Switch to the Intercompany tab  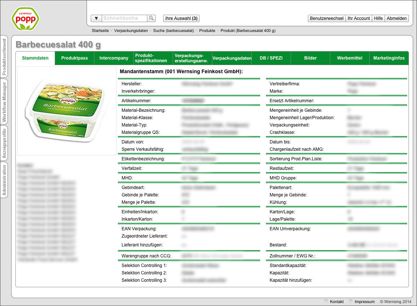114,58
